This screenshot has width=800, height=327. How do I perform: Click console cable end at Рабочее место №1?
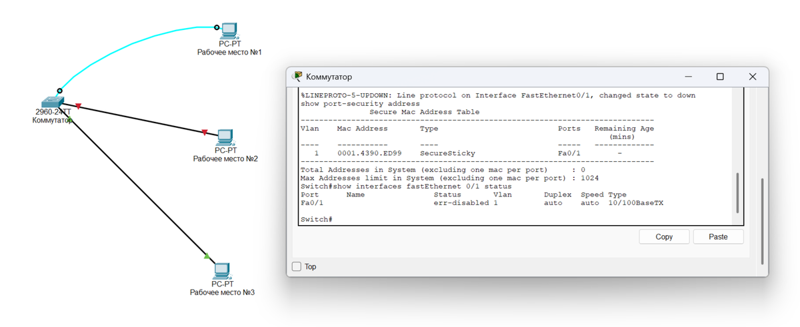point(217,27)
